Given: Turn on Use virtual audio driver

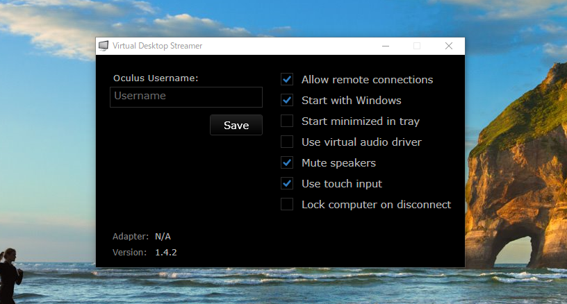Looking at the screenshot, I should (x=287, y=142).
